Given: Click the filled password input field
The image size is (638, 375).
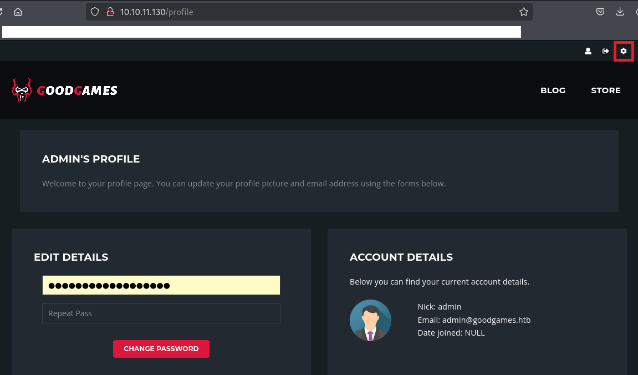Looking at the screenshot, I should click(161, 286).
